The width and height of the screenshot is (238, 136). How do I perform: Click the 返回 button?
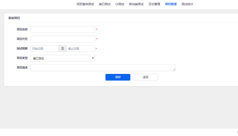(x=145, y=77)
